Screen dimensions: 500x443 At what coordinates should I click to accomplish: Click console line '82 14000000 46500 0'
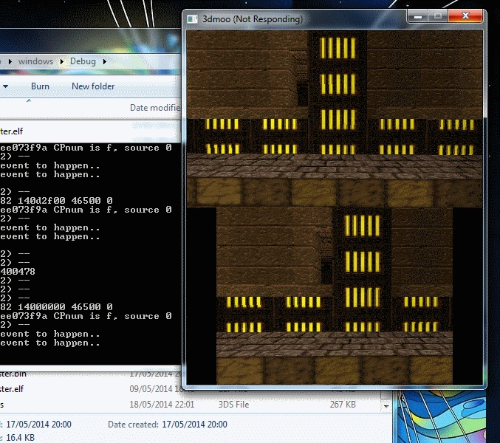(56, 307)
